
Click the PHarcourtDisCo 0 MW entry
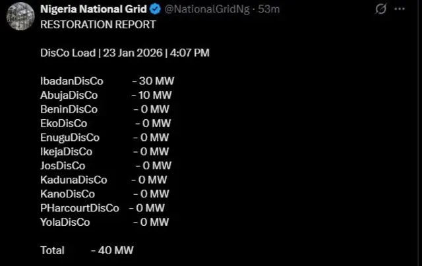(x=102, y=208)
